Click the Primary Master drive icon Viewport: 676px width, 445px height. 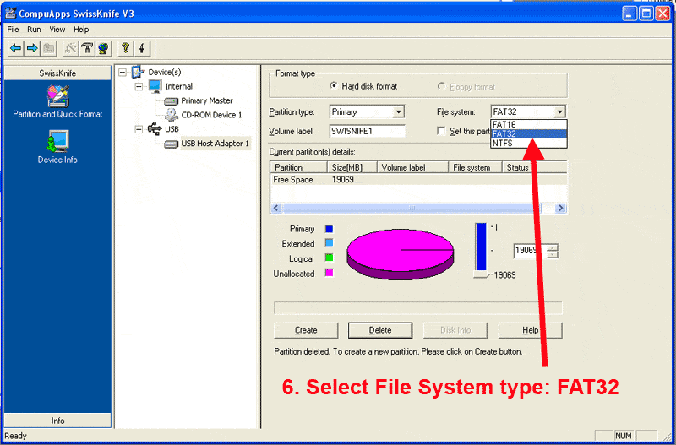click(172, 101)
